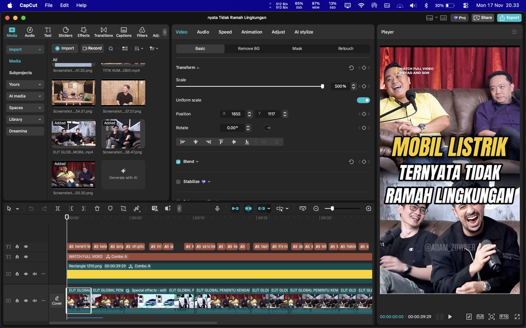Click the TikTok export icon under the player
Screen dimensions: 526x328
(x=468, y=317)
